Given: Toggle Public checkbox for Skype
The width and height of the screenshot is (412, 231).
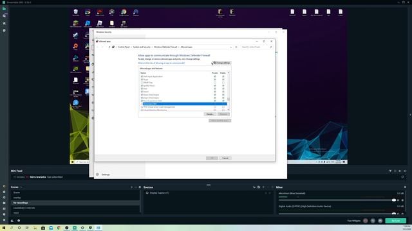Looking at the screenshot, I should point(223,80).
